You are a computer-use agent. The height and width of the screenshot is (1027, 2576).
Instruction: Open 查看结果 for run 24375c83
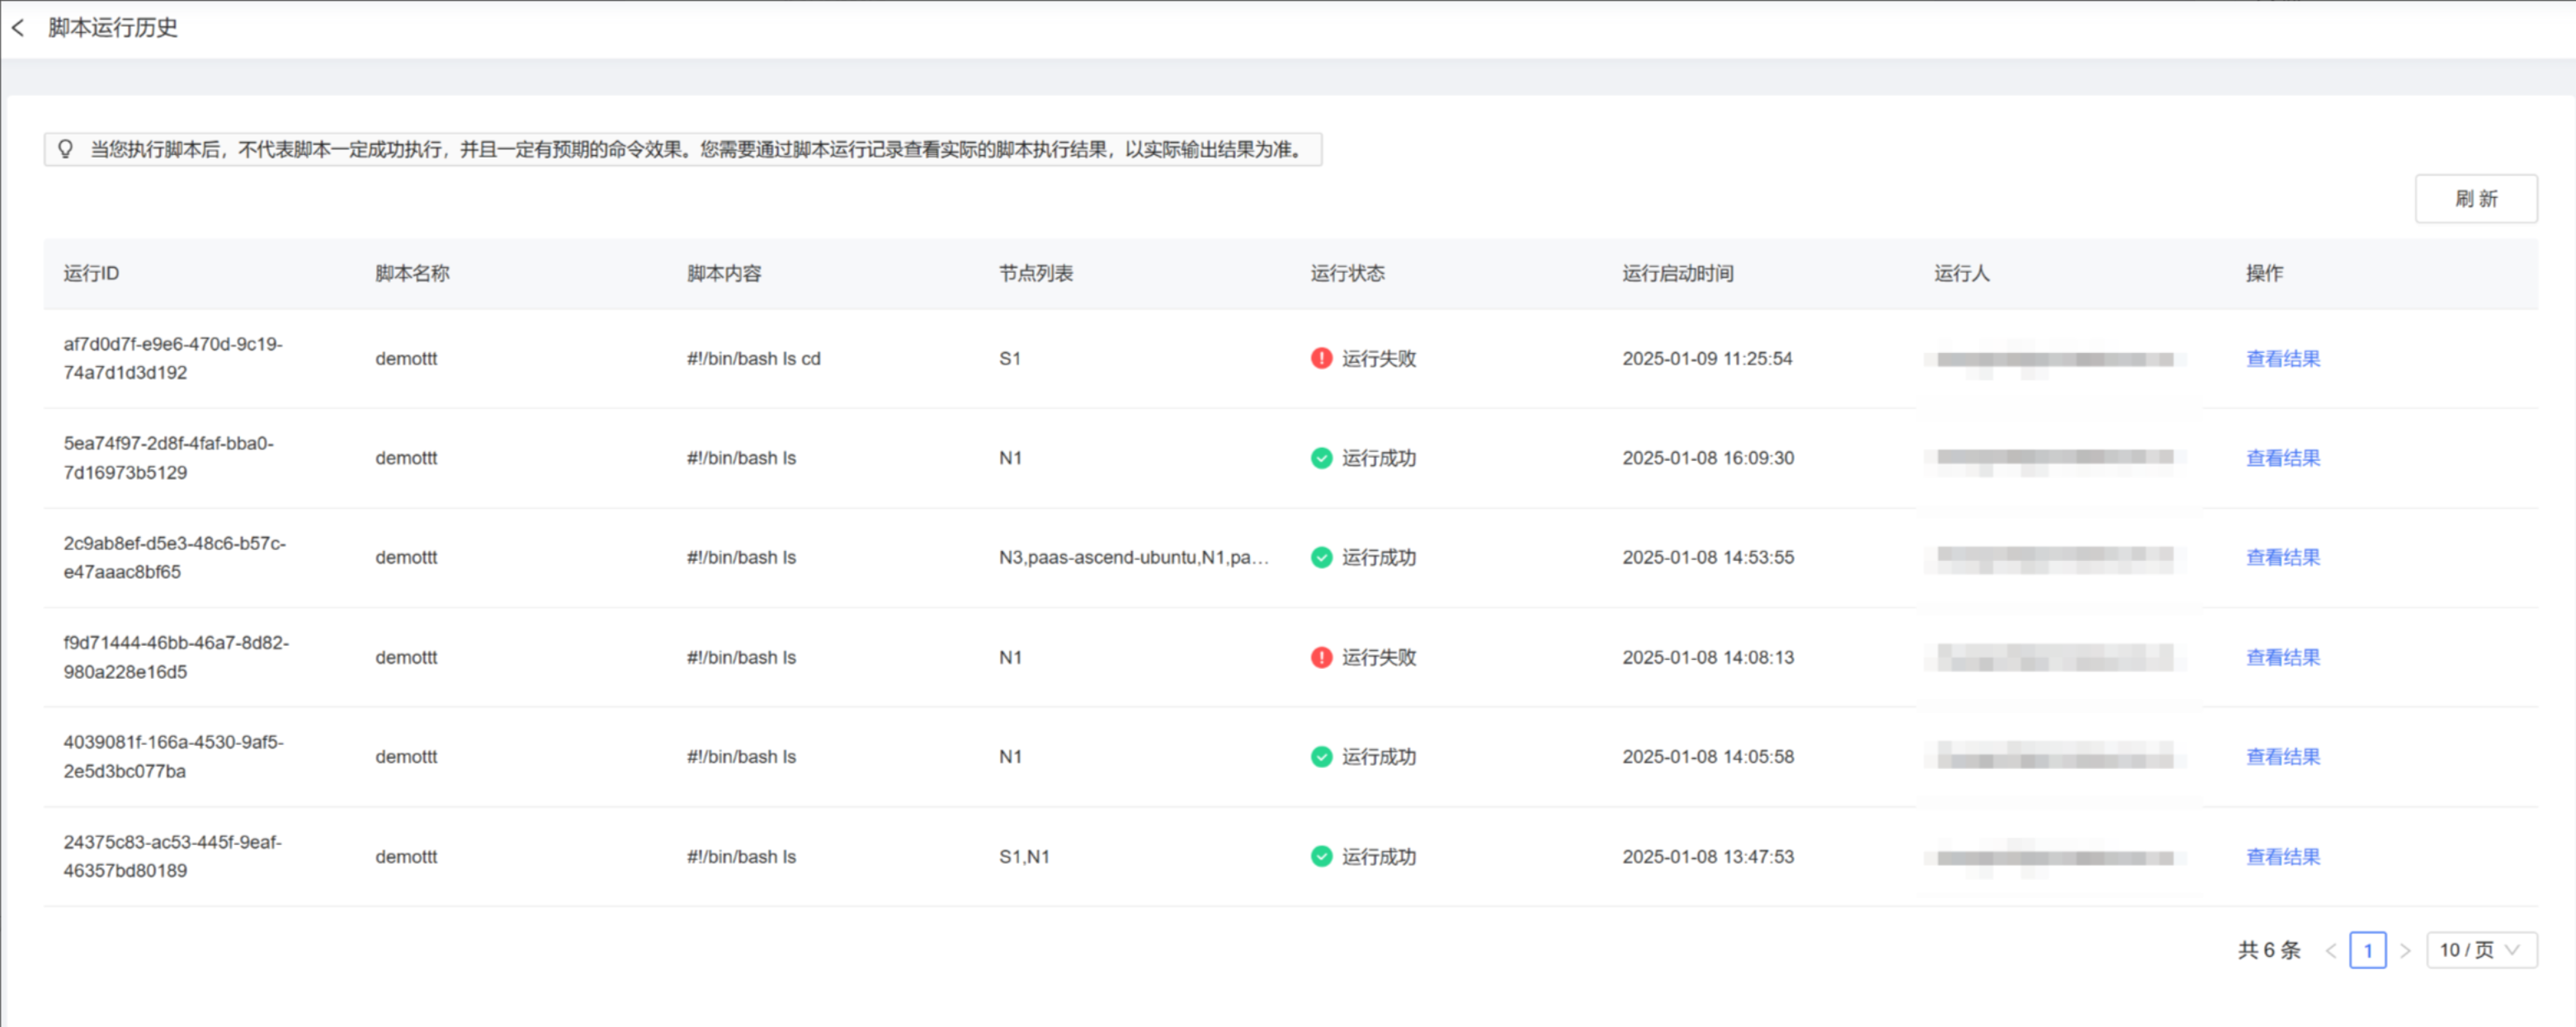point(2283,856)
